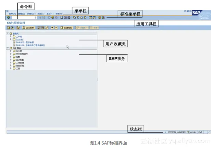Click the Change Favorites pencil icon
This screenshot has width=214, height=148.
pyautogui.click(x=47, y=28)
